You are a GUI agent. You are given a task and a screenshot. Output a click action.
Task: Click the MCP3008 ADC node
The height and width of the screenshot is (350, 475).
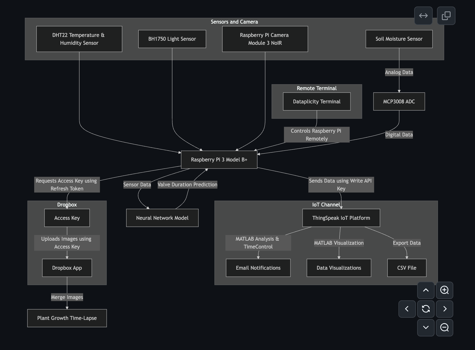(x=399, y=101)
